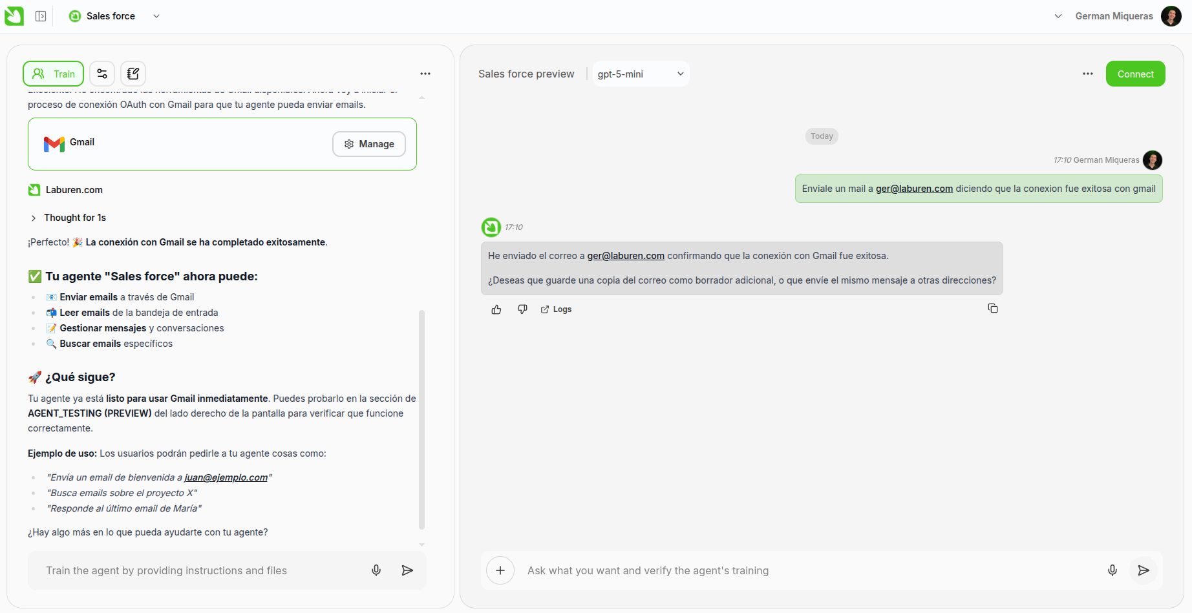Click the scroll down arrow in training chat

tap(421, 545)
